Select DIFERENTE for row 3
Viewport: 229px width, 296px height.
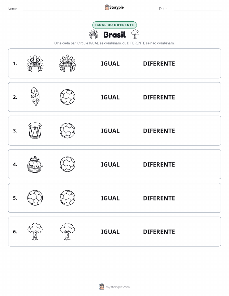(x=159, y=131)
